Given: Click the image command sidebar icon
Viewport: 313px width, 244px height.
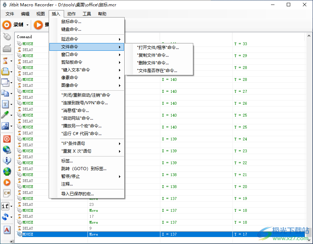Looking at the screenshot, I should tap(5, 126).
